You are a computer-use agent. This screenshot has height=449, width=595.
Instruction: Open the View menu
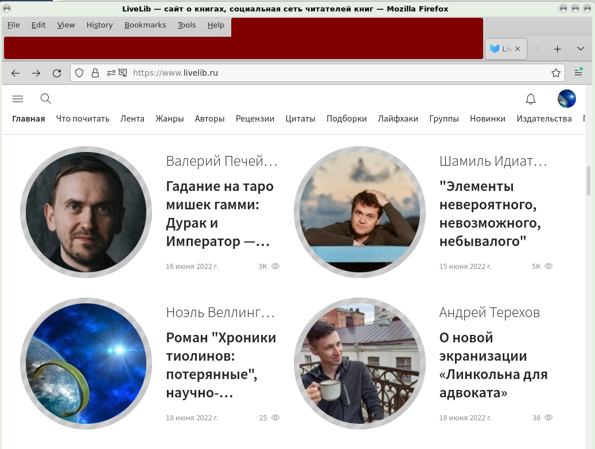[x=66, y=25]
